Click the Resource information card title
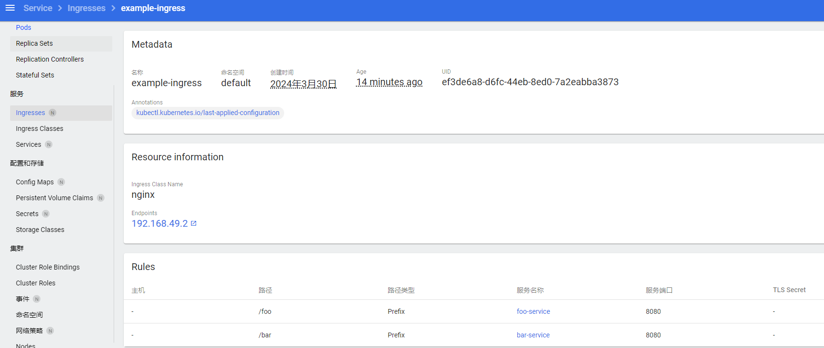Image resolution: width=824 pixels, height=348 pixels. click(177, 157)
